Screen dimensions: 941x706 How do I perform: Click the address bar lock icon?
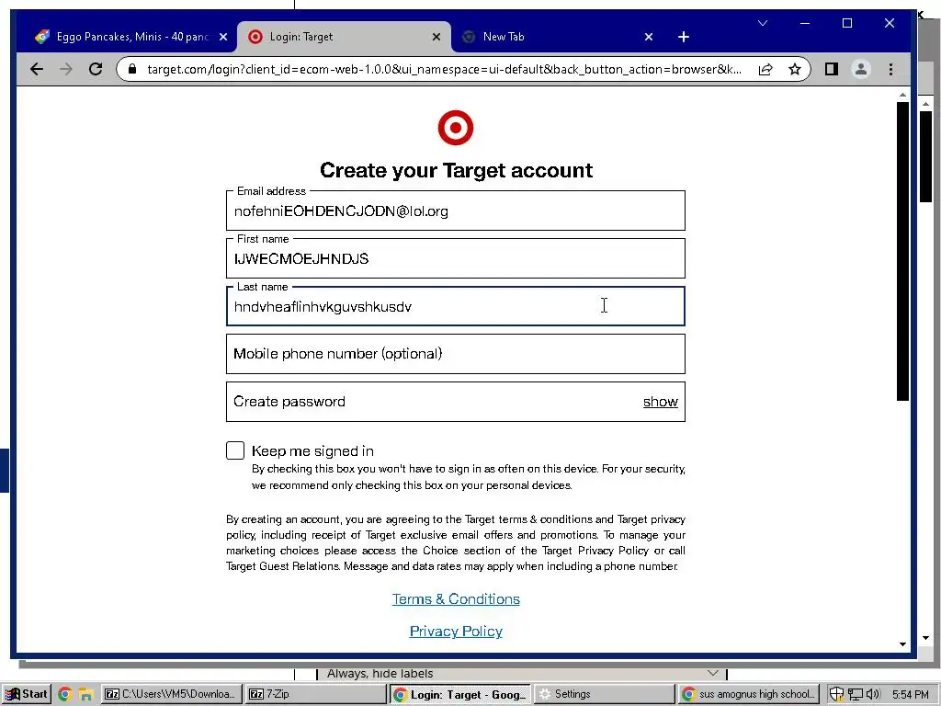pyautogui.click(x=132, y=69)
